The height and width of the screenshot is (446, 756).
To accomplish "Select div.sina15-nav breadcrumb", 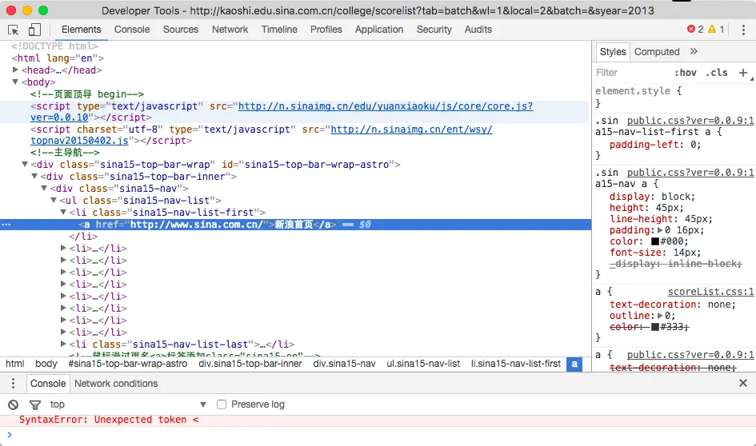I will pyautogui.click(x=344, y=364).
